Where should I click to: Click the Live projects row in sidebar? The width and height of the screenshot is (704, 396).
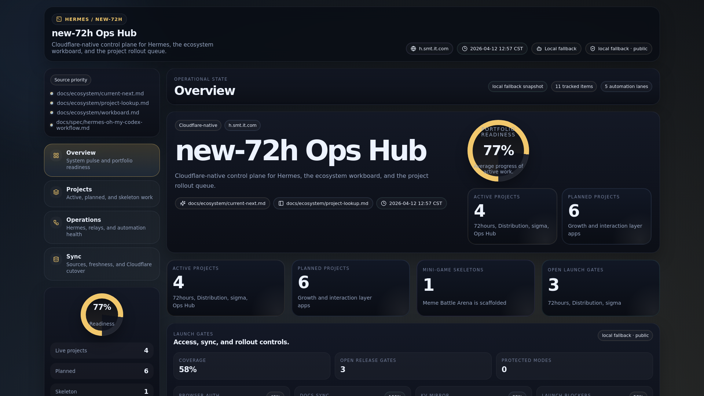point(102,351)
